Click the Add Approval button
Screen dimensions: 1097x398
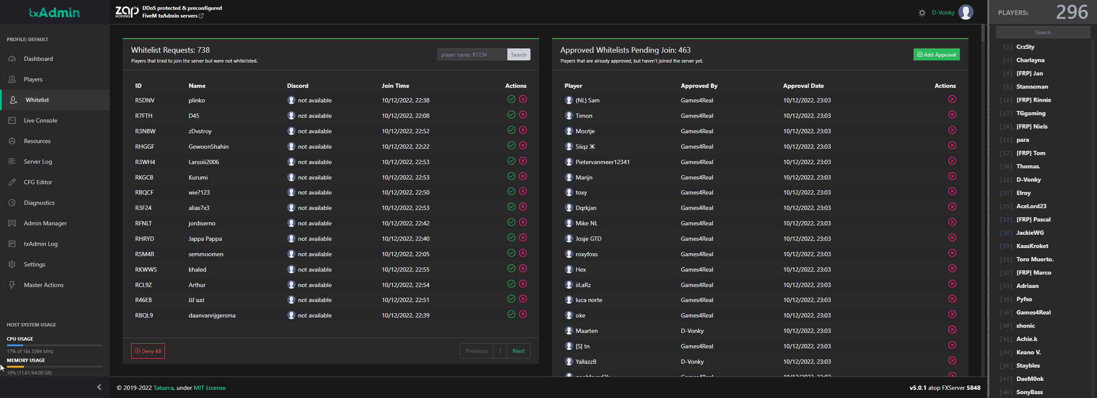click(x=936, y=54)
